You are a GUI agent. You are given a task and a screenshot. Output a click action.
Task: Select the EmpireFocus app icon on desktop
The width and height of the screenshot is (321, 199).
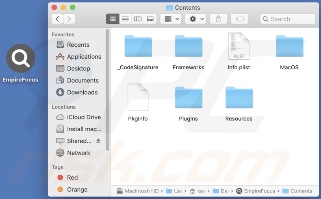point(20,58)
